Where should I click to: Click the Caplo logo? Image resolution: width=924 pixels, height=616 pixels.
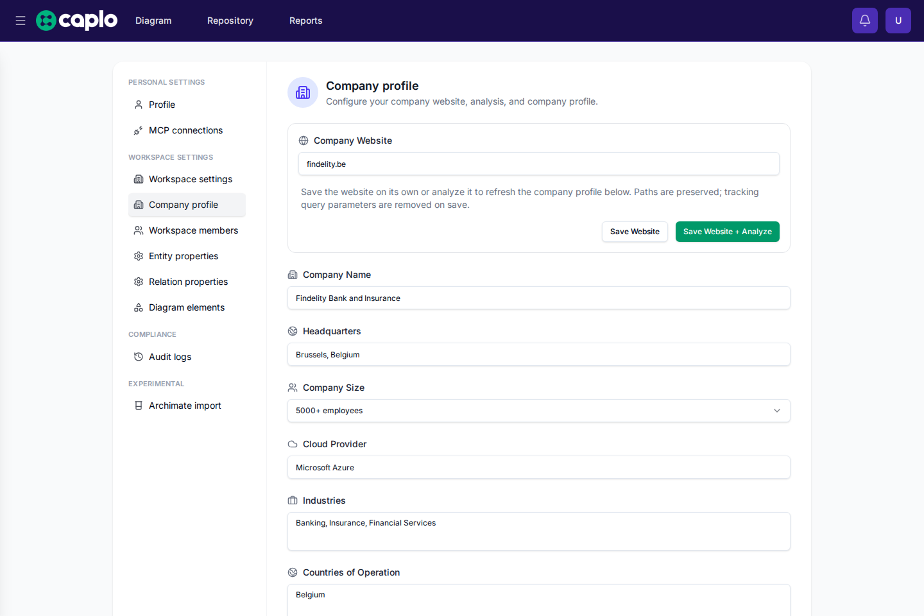tap(77, 21)
